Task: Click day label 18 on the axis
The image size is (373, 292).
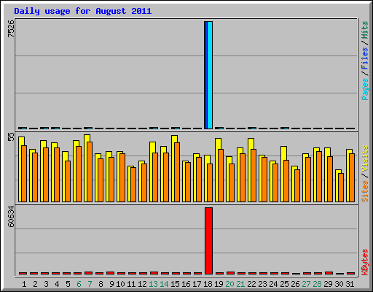Action: pos(208,284)
